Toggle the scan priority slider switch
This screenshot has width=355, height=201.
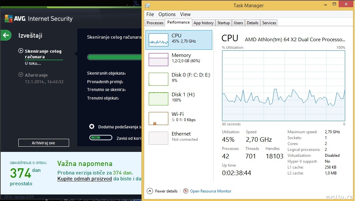[x=101, y=138]
